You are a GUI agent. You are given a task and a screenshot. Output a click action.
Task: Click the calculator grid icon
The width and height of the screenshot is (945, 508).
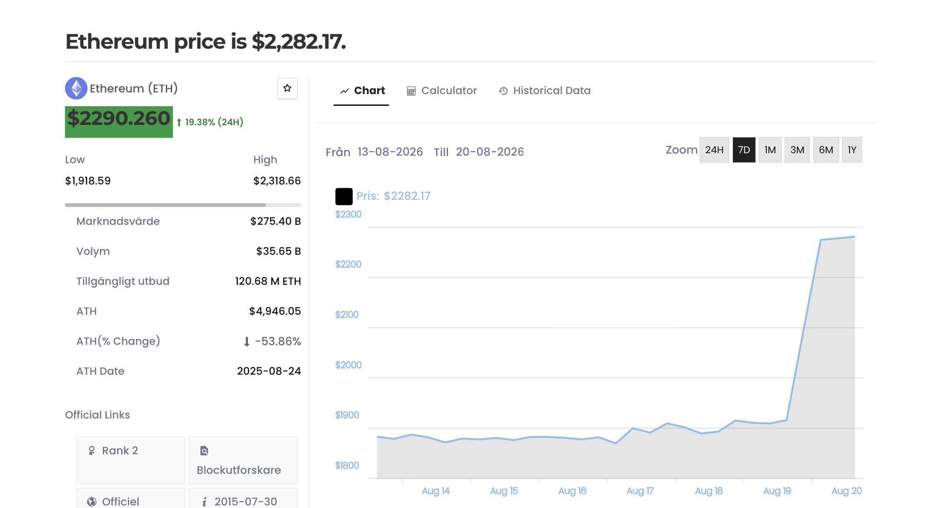tap(411, 91)
